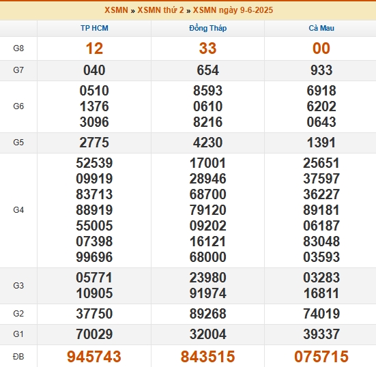Viewport: 376px width, 367px height.
Task: Click G1 number 39337
Action: click(x=321, y=334)
